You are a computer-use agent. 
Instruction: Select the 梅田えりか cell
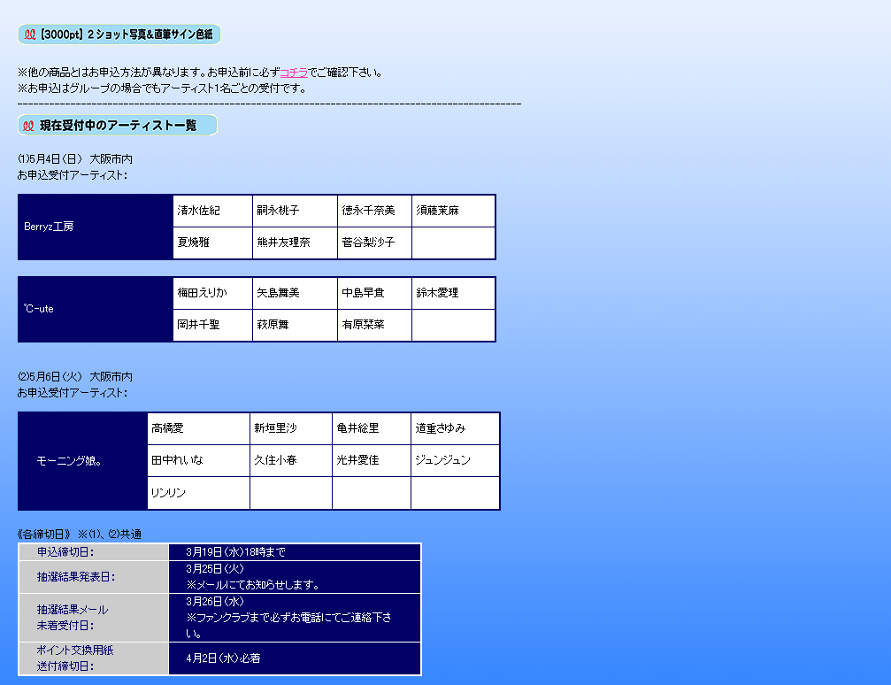[x=212, y=293]
